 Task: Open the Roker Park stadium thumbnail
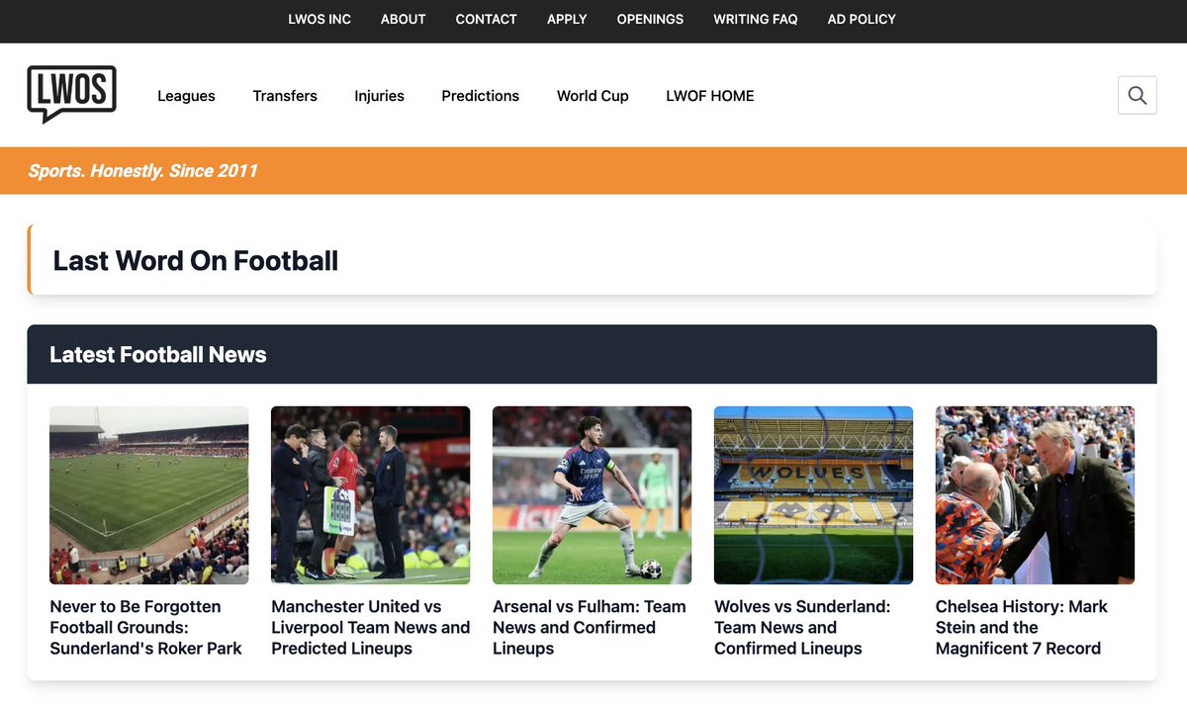149,495
